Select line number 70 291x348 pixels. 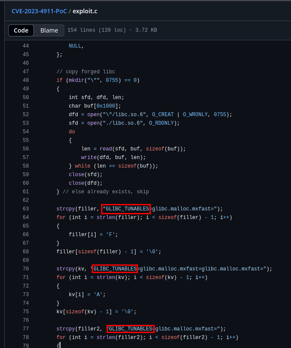coord(26,269)
